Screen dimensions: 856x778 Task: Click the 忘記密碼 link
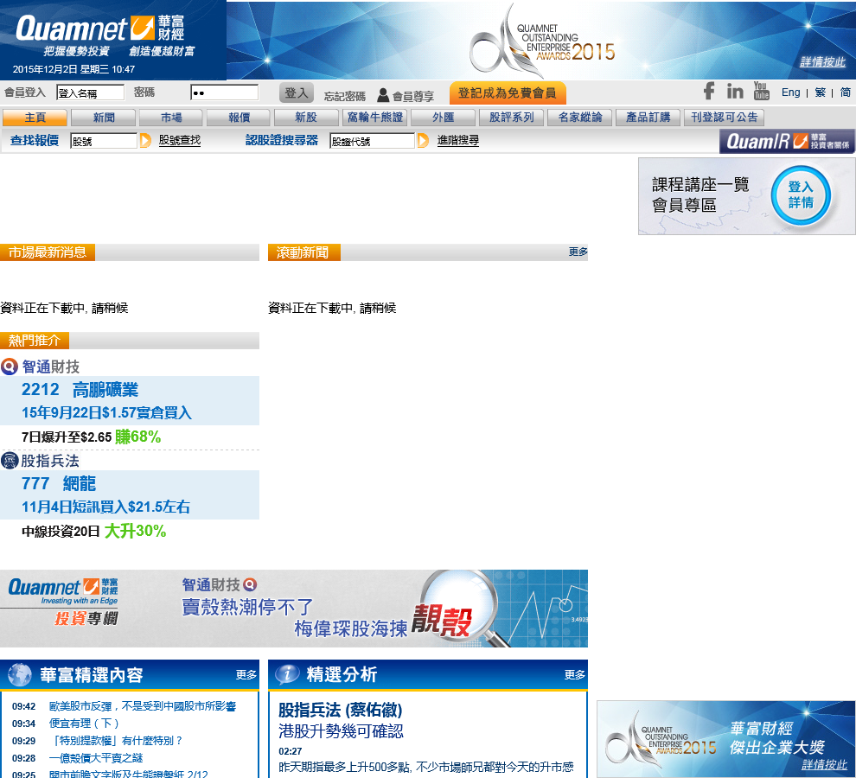pyautogui.click(x=344, y=97)
